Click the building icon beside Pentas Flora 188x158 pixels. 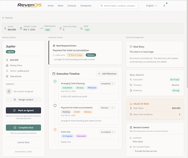7,65
